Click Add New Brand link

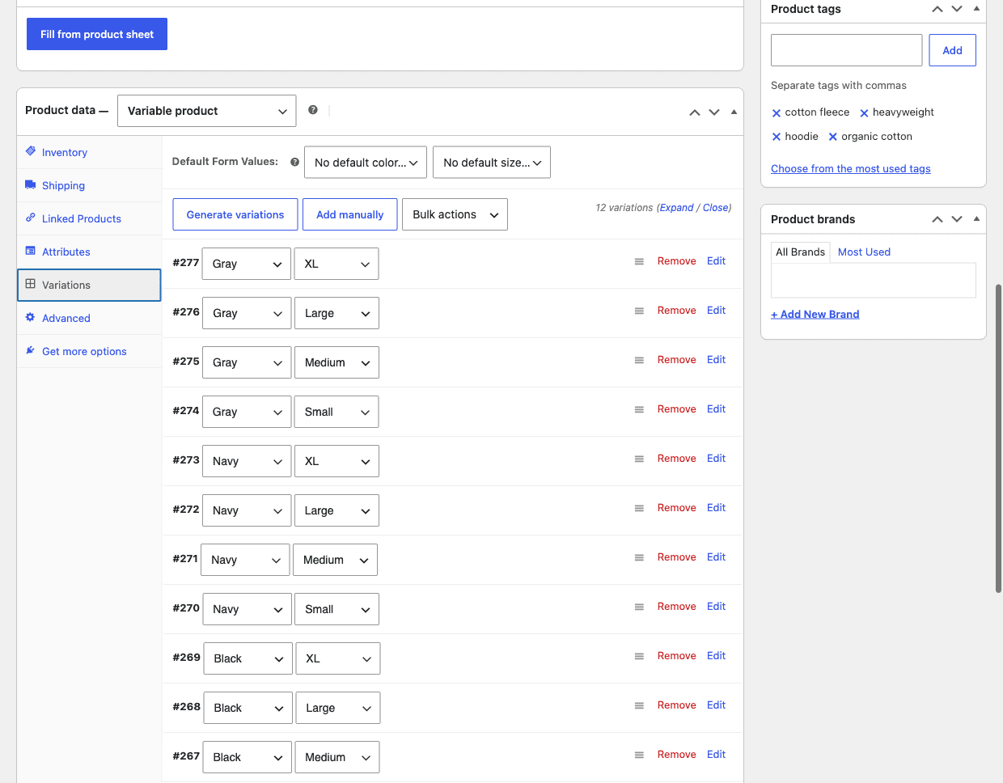click(x=815, y=314)
